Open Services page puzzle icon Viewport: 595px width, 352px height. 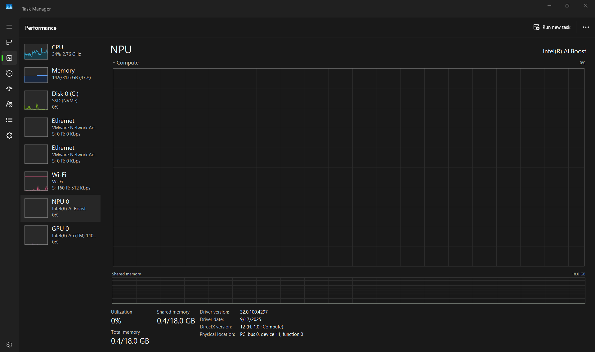9,136
